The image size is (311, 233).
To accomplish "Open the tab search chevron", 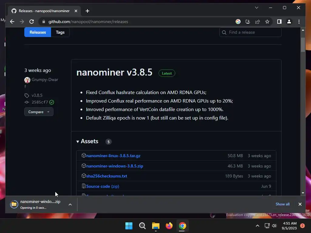I will 256,8.
